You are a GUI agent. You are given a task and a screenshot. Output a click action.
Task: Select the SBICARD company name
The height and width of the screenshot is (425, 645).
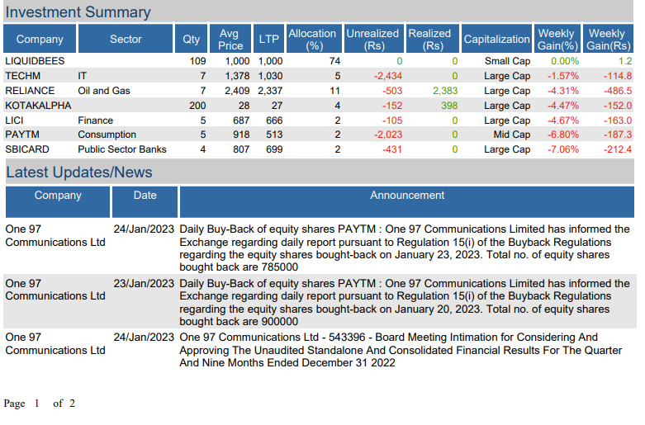tap(27, 149)
